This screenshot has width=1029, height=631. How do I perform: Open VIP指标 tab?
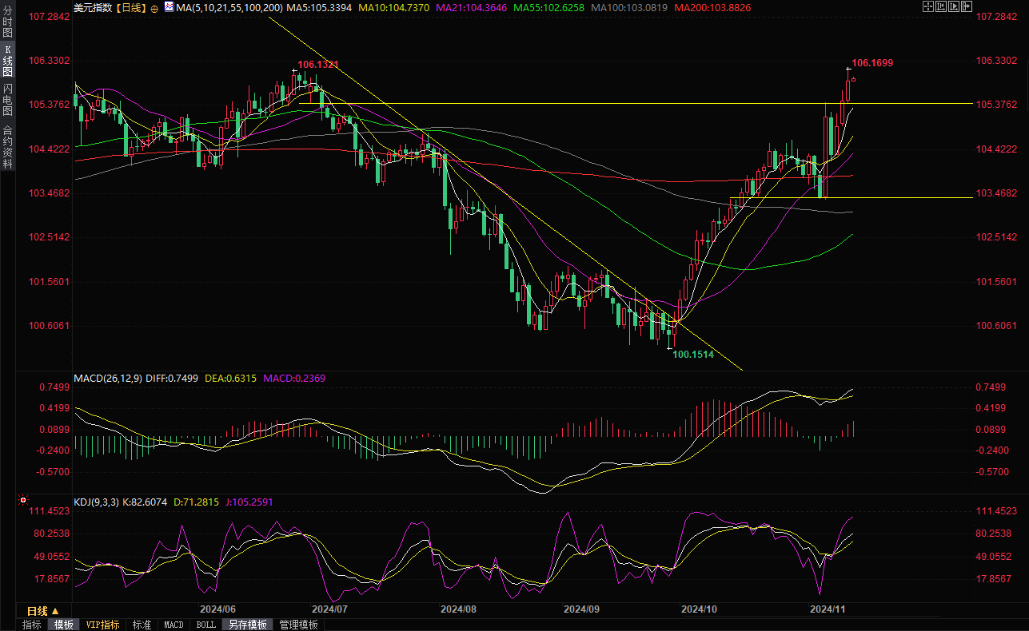coord(102,625)
